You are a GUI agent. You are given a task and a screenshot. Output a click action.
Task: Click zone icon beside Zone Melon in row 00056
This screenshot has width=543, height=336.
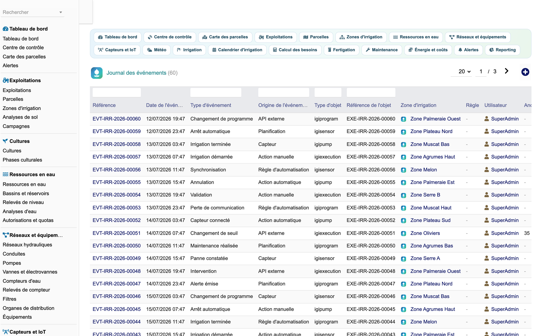[403, 170]
